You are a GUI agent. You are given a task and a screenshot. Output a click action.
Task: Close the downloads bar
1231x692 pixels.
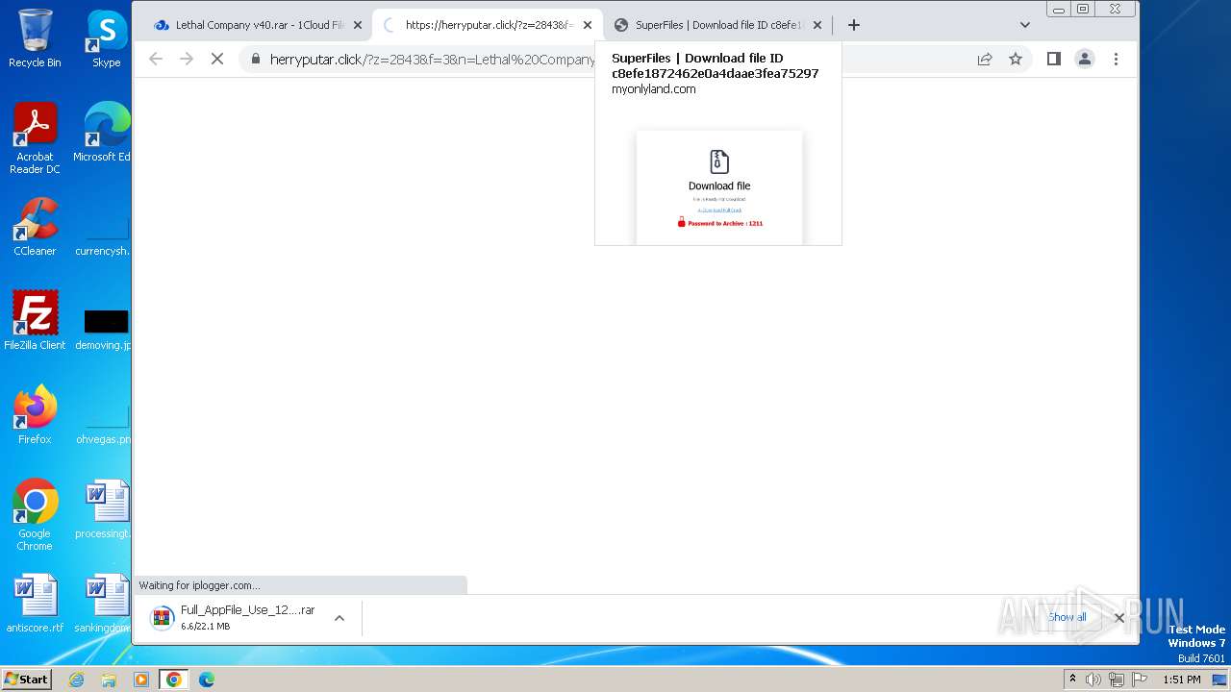pos(1119,617)
